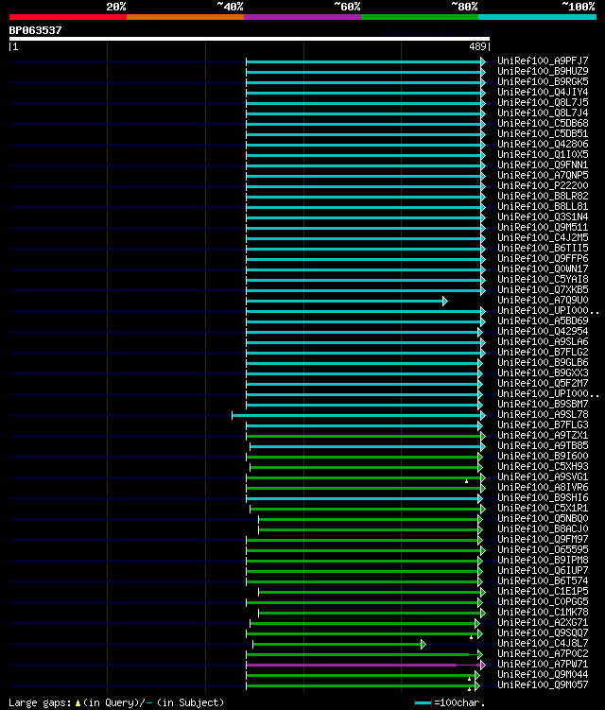
Task: Click the purple ~60% identity legend segment
Action: coord(302,17)
